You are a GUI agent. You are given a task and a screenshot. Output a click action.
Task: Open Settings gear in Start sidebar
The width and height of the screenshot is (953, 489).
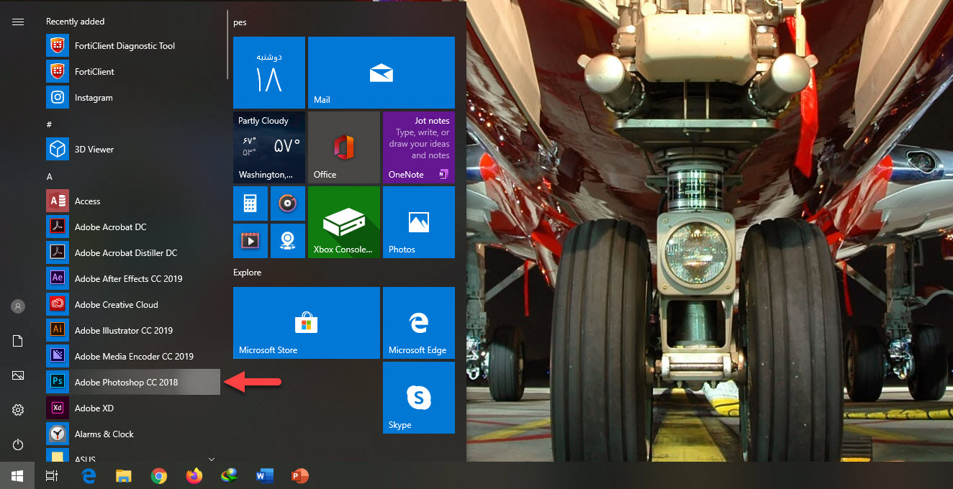click(18, 410)
